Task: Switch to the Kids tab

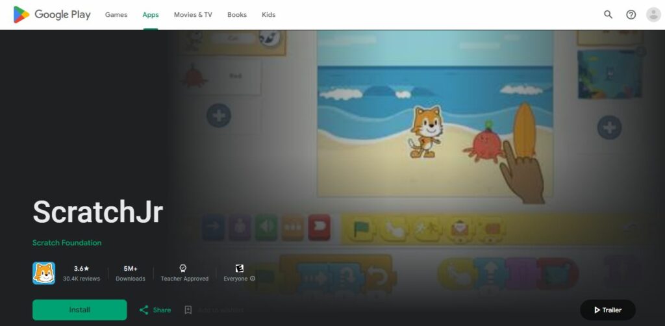Action: pos(268,15)
